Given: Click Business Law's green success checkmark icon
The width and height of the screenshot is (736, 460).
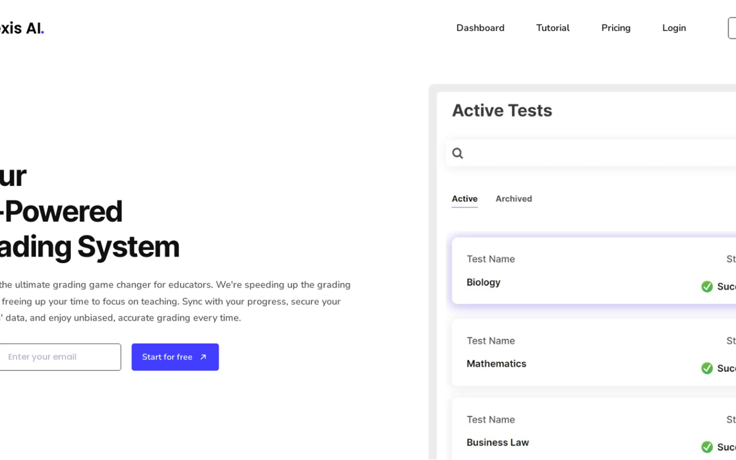Looking at the screenshot, I should click(x=707, y=447).
